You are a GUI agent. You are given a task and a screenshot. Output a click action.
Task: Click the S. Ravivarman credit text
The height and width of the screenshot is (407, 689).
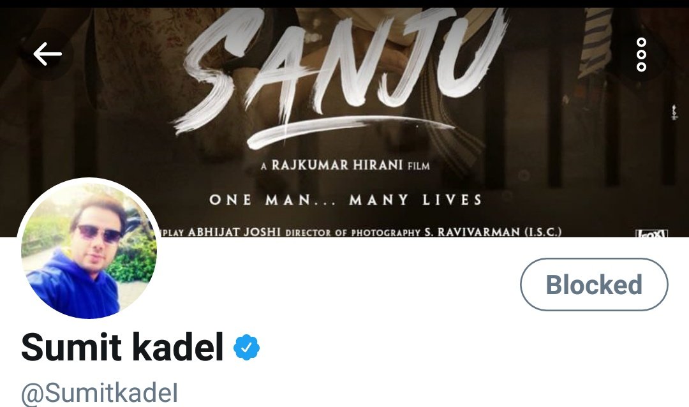[x=493, y=232]
